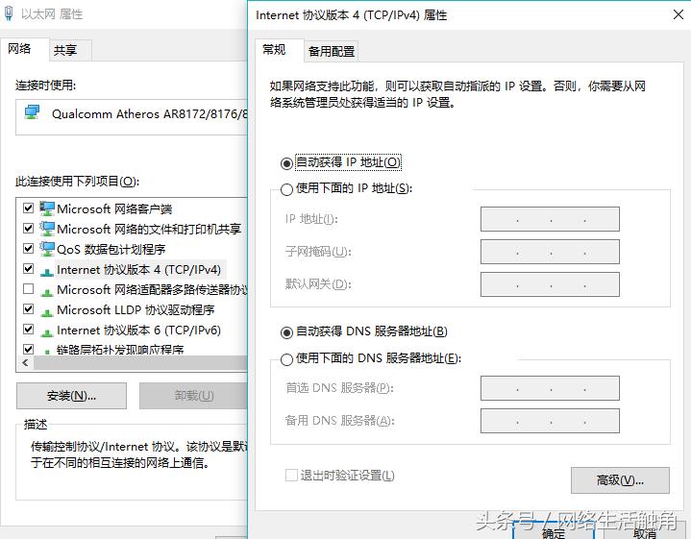Toggle the Microsoft 网络客户端 checkbox
The image size is (691, 539).
pos(28,208)
